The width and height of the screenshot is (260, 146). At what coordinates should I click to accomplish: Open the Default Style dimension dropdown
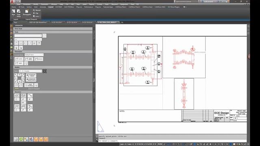pos(34,55)
